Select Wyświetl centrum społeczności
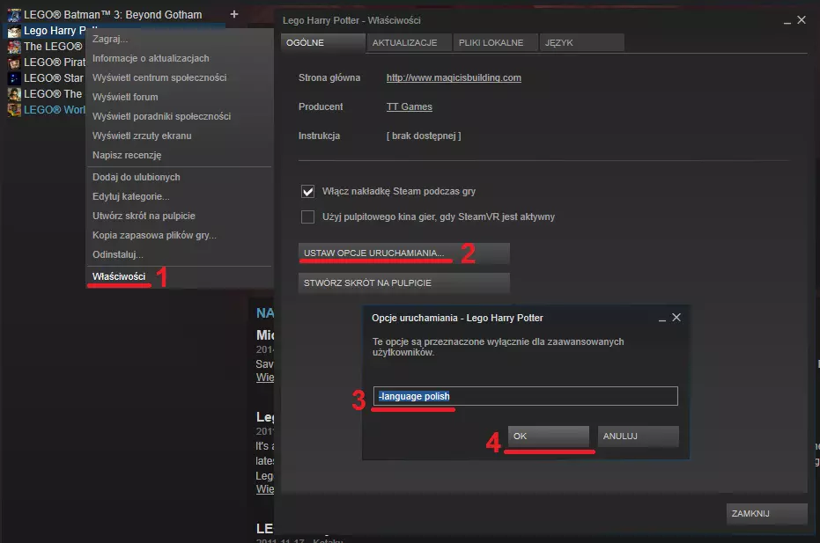This screenshot has height=543, width=820. 180,77
